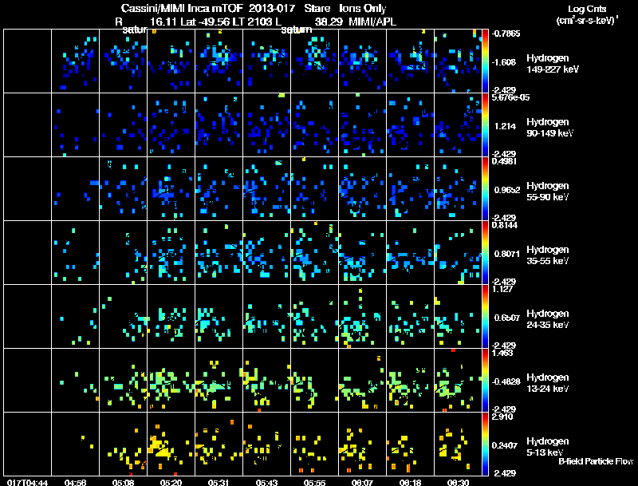638x486 pixels.
Task: Open the 149-227 keV panel at 05:31
Action: pos(219,61)
